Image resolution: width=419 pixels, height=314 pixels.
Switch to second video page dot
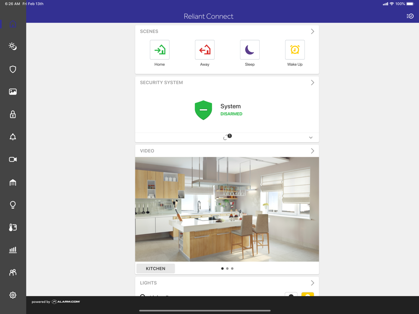click(228, 269)
